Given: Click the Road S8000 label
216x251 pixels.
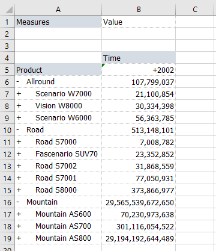Looking at the screenshot, I should point(56,190).
